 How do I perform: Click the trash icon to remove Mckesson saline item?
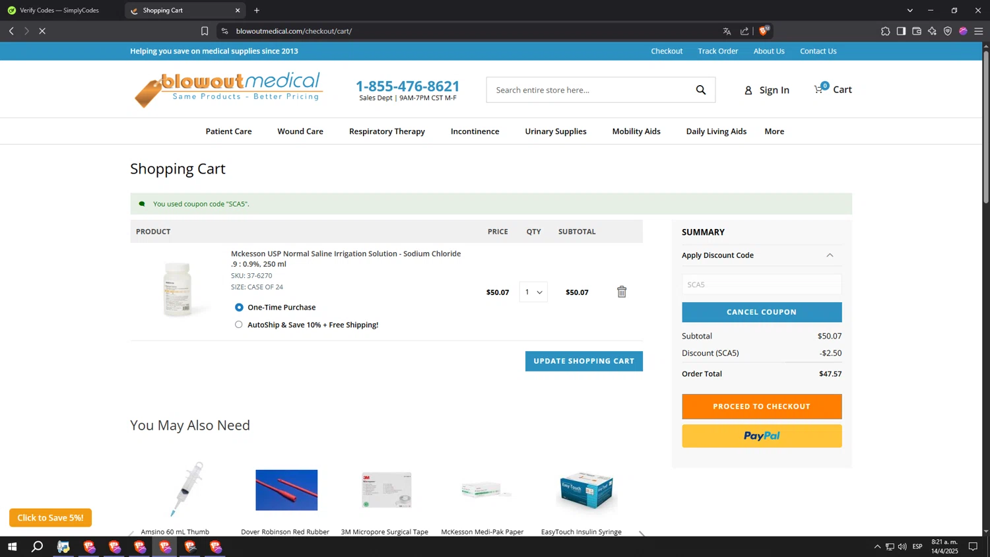[622, 292]
